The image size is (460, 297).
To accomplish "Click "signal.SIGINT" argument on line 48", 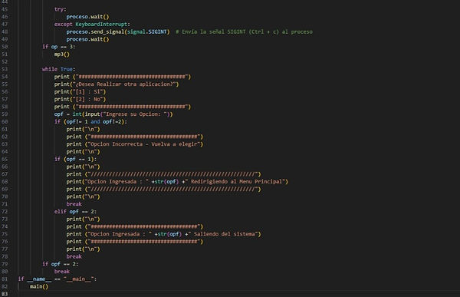I will pos(147,31).
